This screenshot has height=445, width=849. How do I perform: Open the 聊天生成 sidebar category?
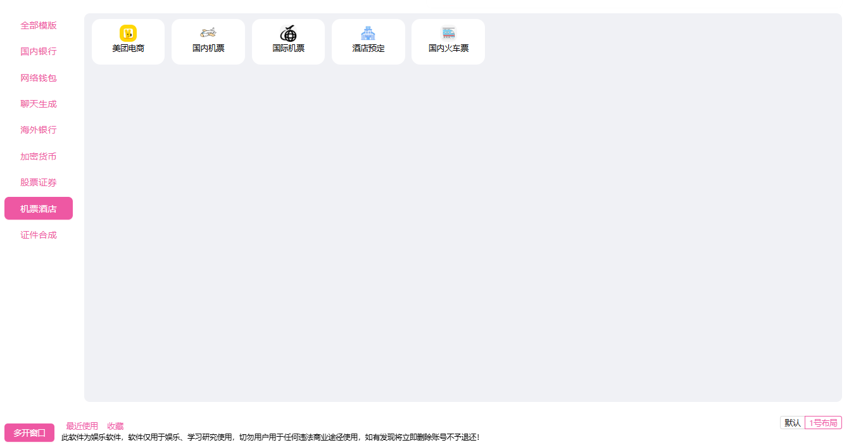pos(39,104)
